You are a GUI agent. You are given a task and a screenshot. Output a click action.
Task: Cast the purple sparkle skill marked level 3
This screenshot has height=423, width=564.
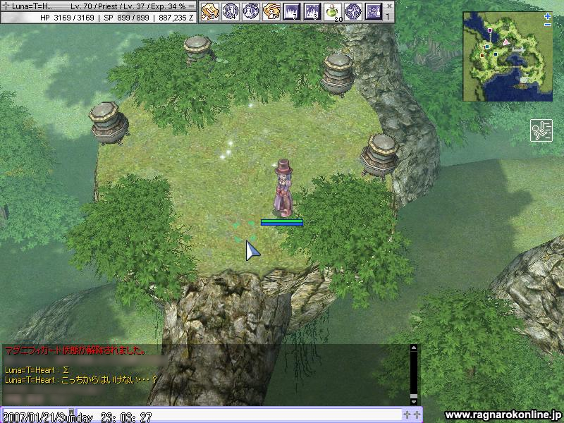point(312,11)
